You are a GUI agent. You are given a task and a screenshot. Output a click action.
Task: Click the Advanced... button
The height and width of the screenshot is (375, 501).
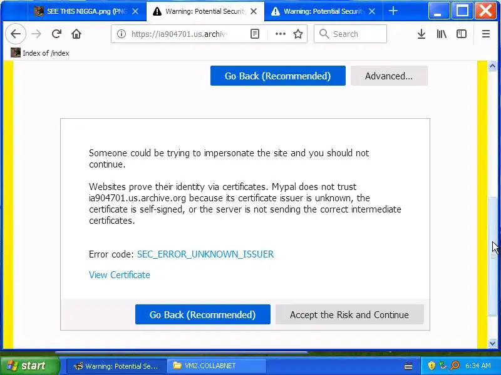click(x=389, y=76)
